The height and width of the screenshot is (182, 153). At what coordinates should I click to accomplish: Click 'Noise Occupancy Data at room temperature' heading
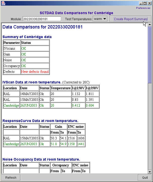click(41, 159)
